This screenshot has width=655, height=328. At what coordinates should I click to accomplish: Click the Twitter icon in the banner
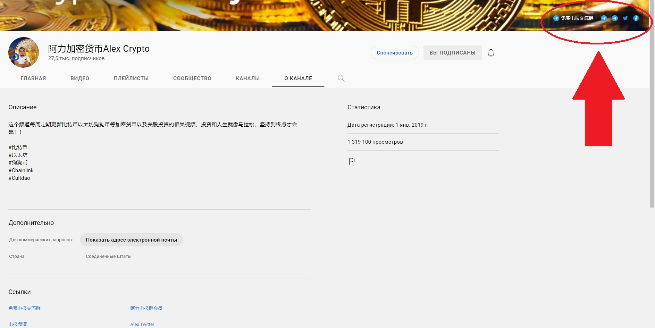(x=625, y=18)
